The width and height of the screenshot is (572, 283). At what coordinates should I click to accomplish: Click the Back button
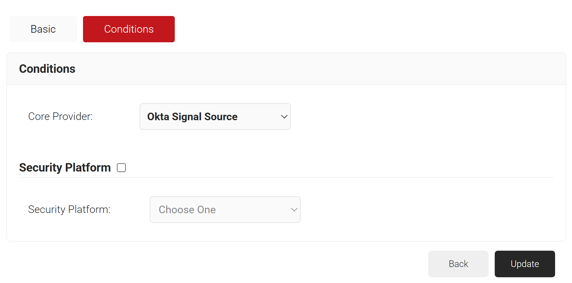[x=459, y=264]
